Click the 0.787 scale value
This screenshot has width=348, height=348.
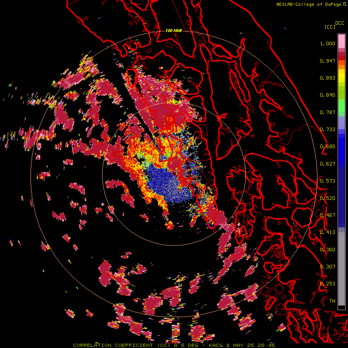pos(328,112)
